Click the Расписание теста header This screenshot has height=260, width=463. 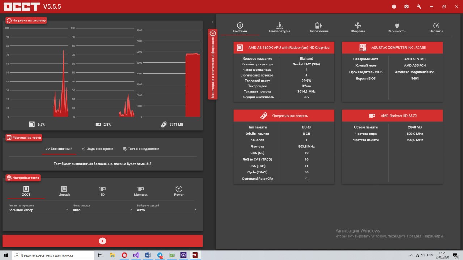[x=24, y=138]
